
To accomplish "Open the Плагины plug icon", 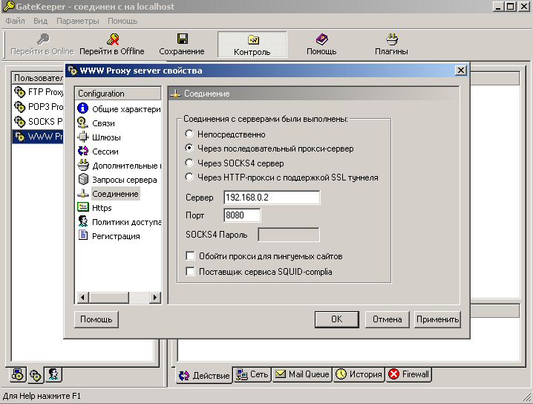I will 392,39.
